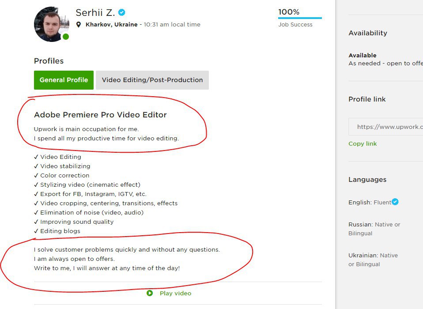Open Serhii's profile photo
The image size is (423, 309).
click(52, 24)
